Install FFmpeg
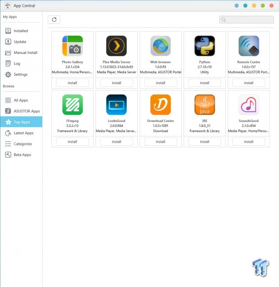This screenshot has width=279, height=287. click(x=72, y=142)
